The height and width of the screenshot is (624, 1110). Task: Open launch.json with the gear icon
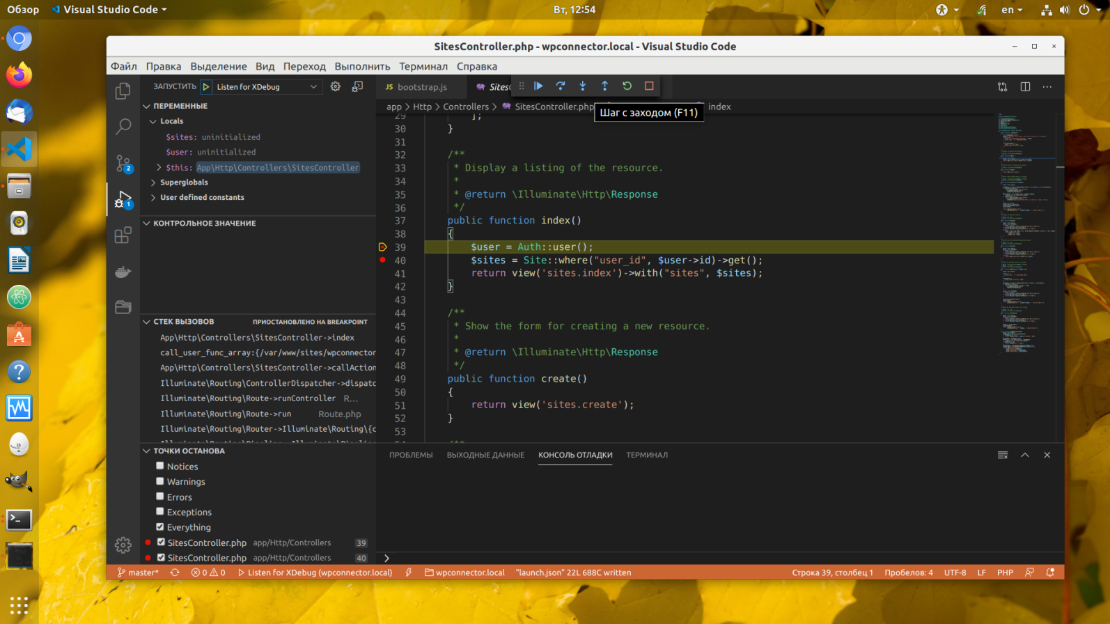[336, 86]
